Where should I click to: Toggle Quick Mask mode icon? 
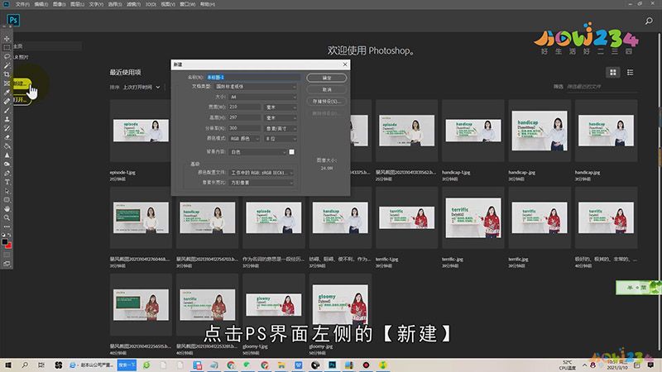pos(7,255)
